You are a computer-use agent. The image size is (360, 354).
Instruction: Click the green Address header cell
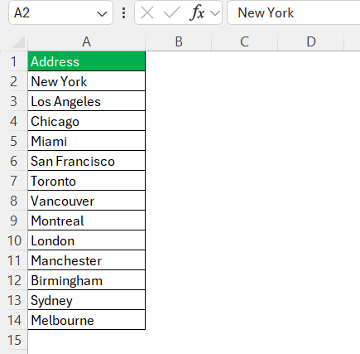click(86, 61)
